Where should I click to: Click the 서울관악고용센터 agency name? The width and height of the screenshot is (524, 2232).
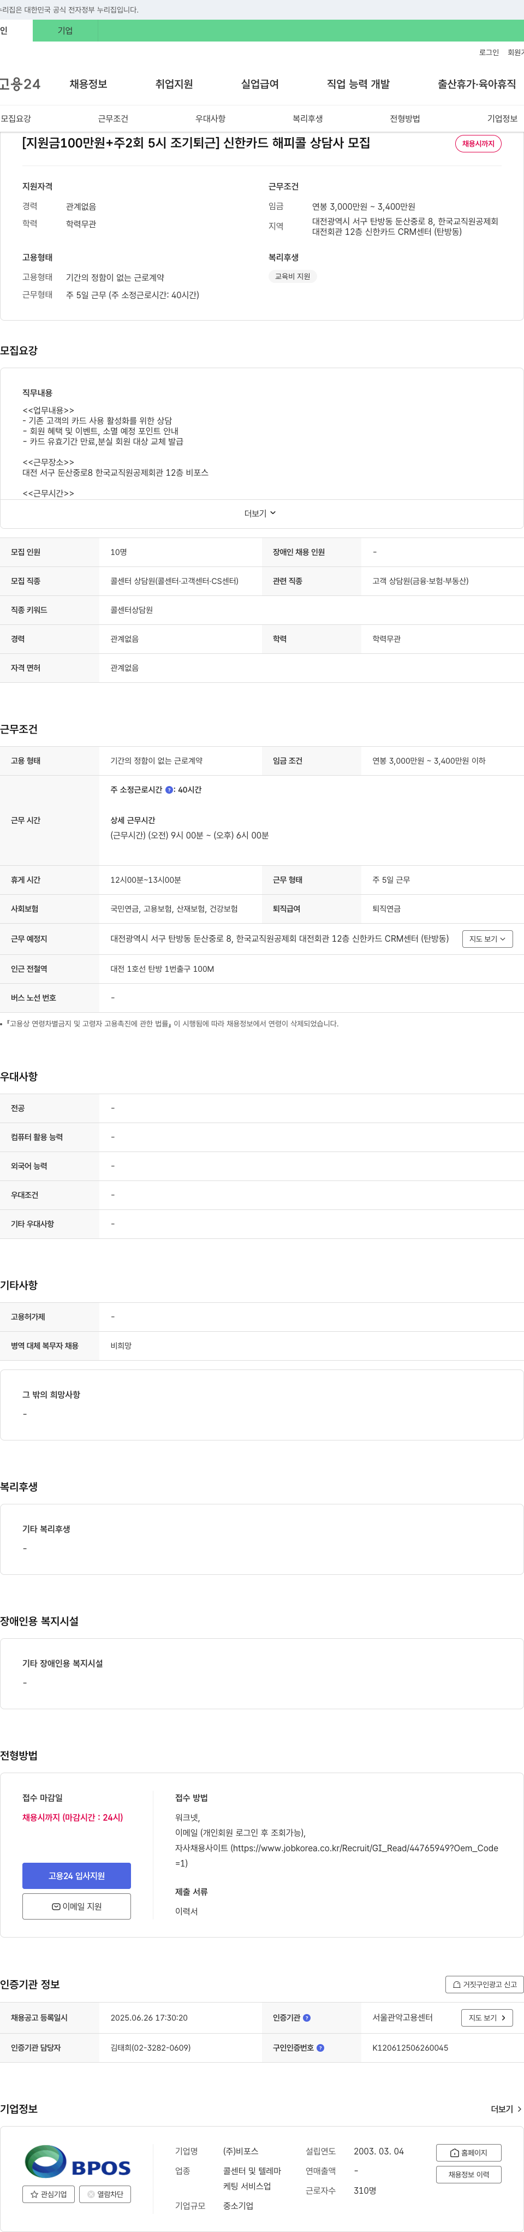403,2018
